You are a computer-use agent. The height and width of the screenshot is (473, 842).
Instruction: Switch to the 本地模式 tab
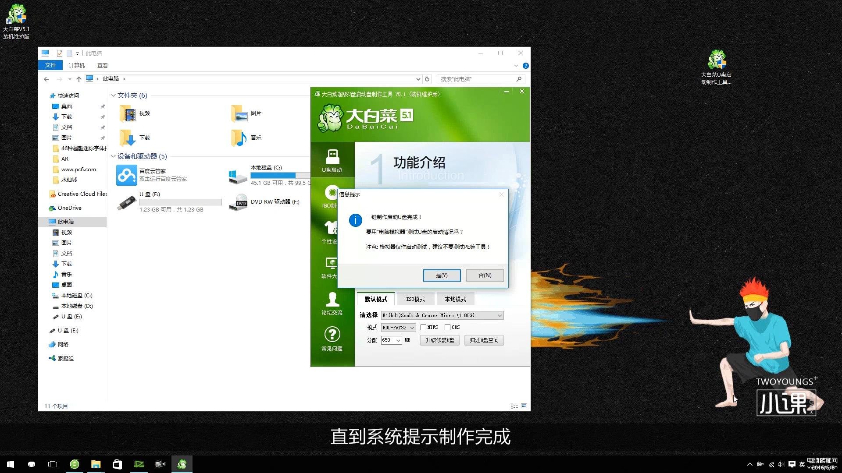455,299
